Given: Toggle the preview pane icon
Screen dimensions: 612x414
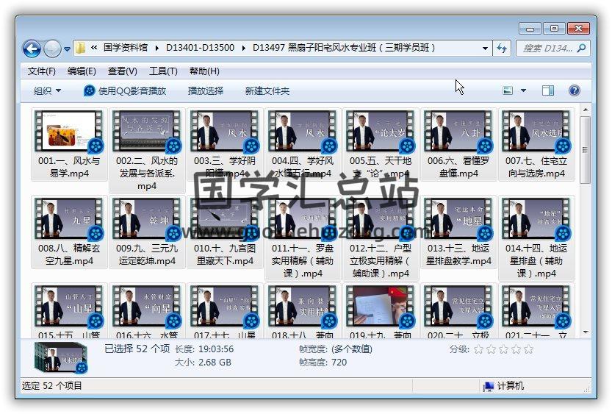Looking at the screenshot, I should pos(548,90).
